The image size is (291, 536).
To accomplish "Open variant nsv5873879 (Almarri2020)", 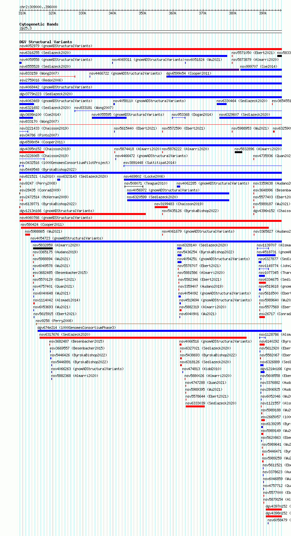I will click(255, 60).
